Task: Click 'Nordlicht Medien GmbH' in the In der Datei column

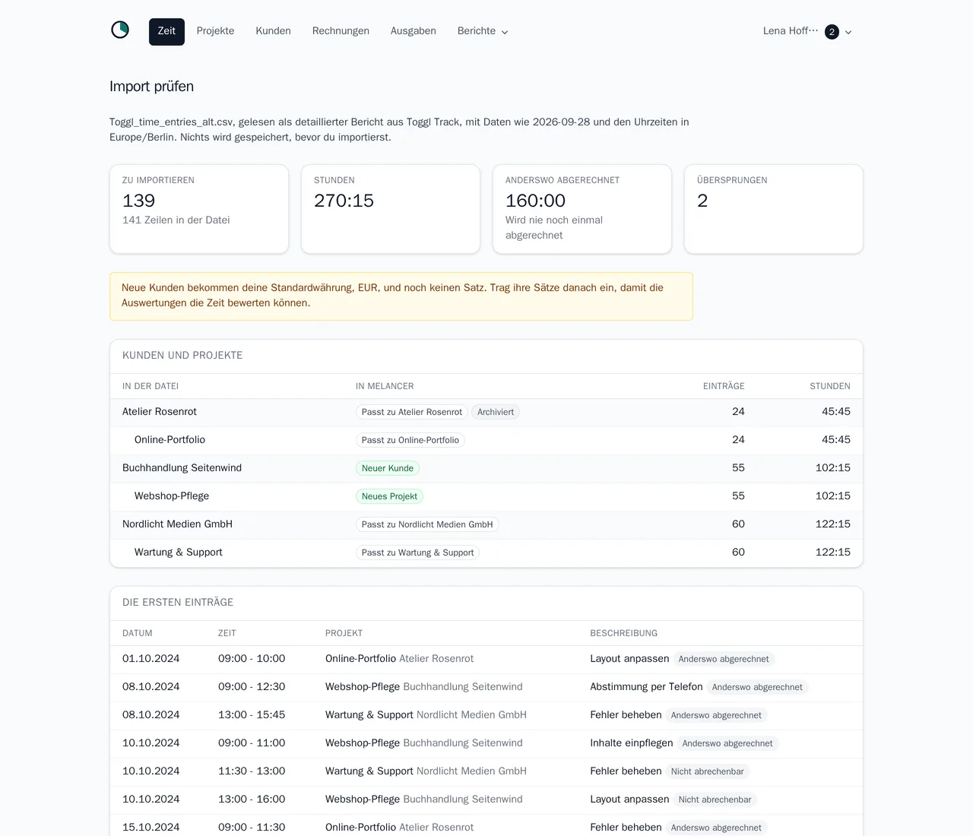Action: tap(177, 524)
